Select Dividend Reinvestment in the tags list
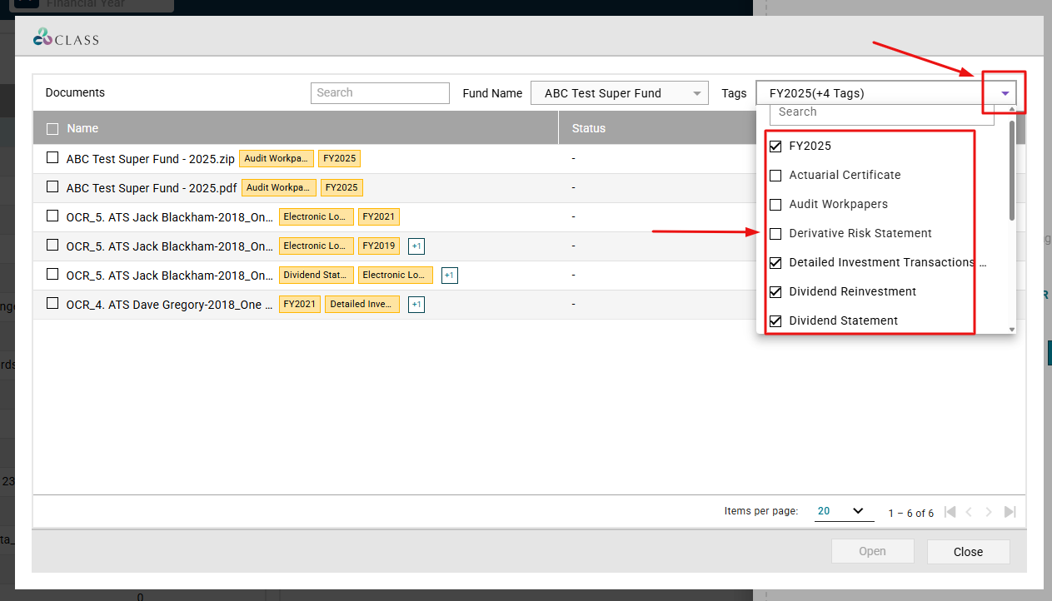The image size is (1052, 601). (775, 291)
